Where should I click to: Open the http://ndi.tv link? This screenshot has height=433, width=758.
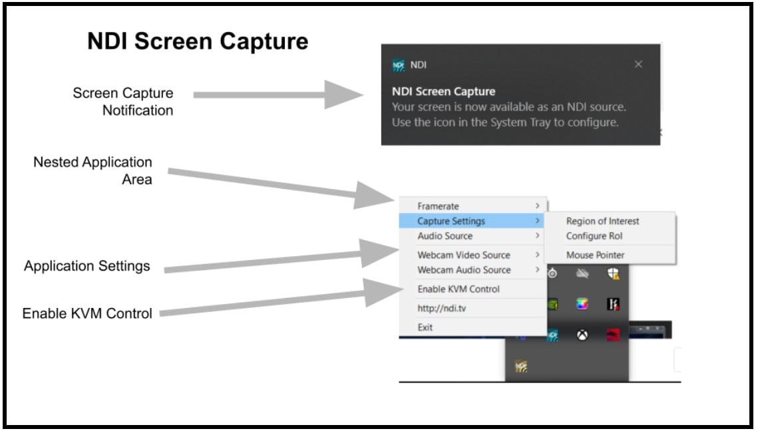pyautogui.click(x=439, y=308)
